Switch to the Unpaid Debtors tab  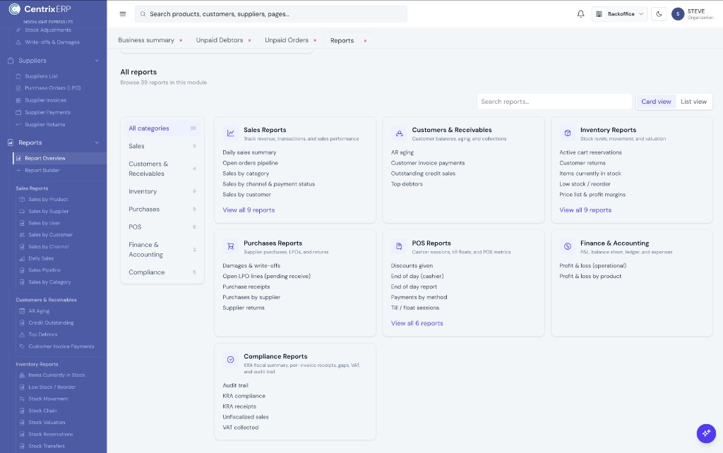tap(220, 40)
